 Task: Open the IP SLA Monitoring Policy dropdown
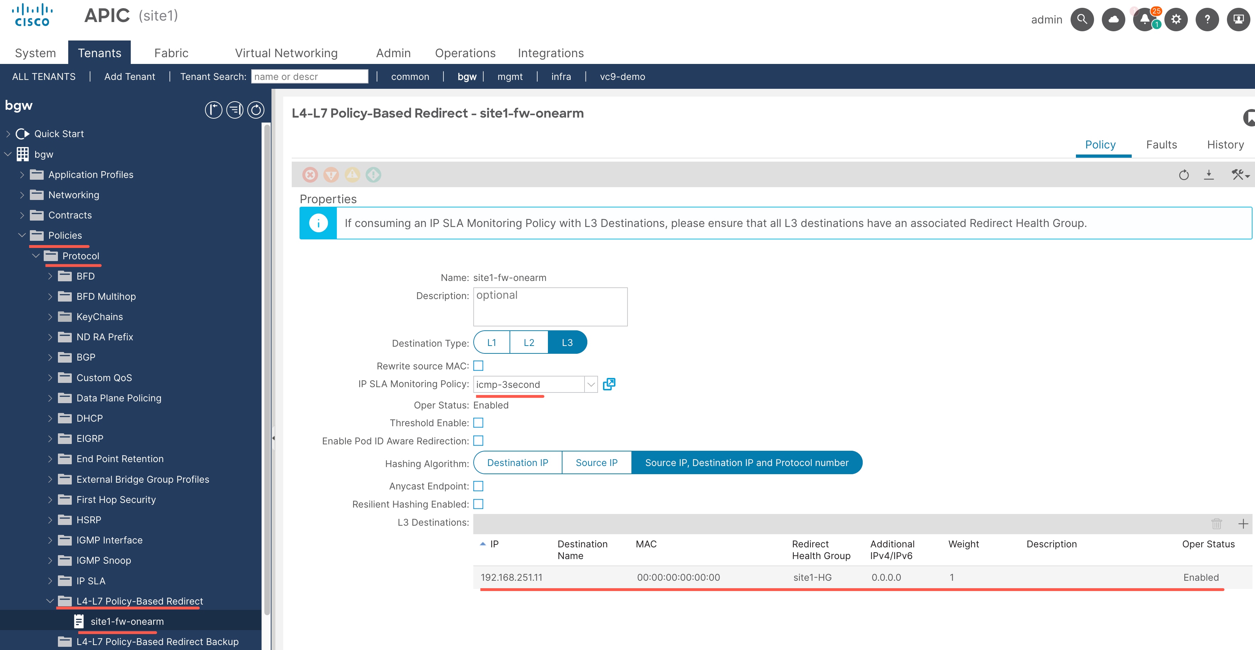click(x=591, y=384)
